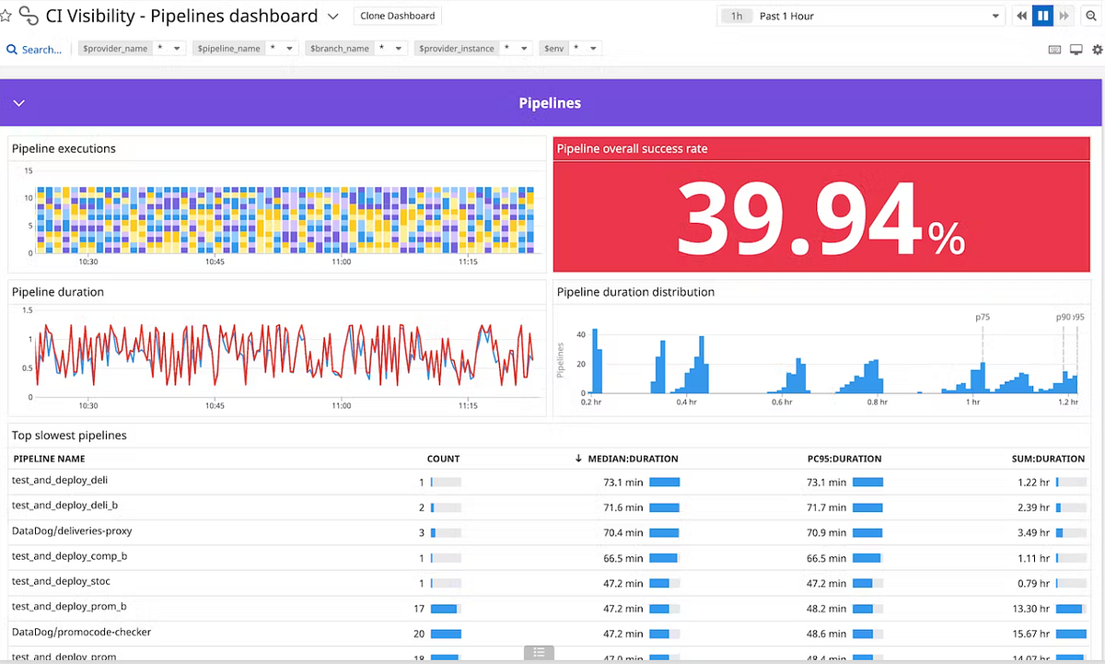Open the keyboard shortcuts panel icon
1105x664 pixels.
1054,49
